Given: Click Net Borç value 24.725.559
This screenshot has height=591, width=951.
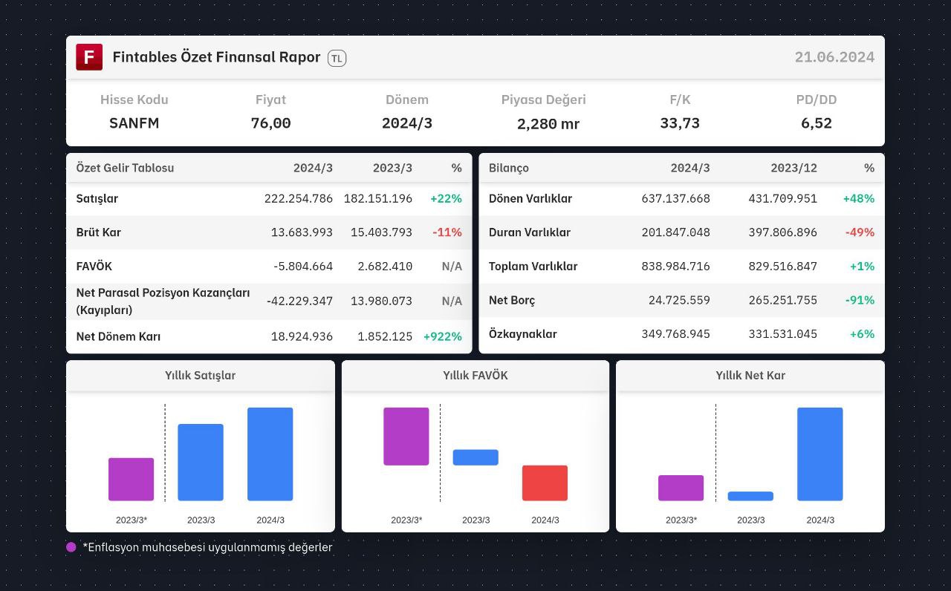Looking at the screenshot, I should point(679,301).
